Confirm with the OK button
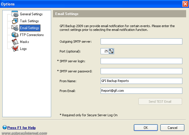Image resolution: width=189 pixels, height=135 pixels. click(146, 128)
